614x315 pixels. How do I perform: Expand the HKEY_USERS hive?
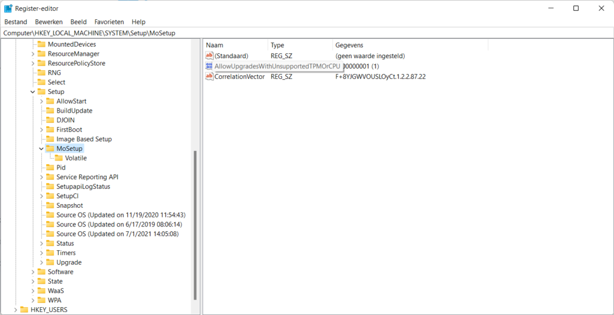click(16, 310)
